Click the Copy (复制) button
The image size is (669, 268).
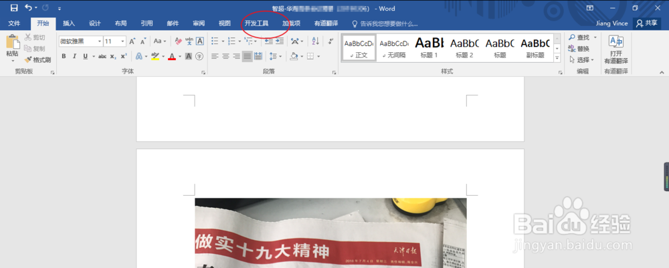point(35,49)
